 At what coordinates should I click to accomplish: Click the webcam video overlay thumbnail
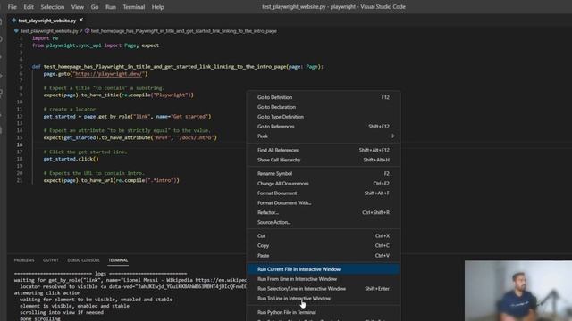click(518, 291)
